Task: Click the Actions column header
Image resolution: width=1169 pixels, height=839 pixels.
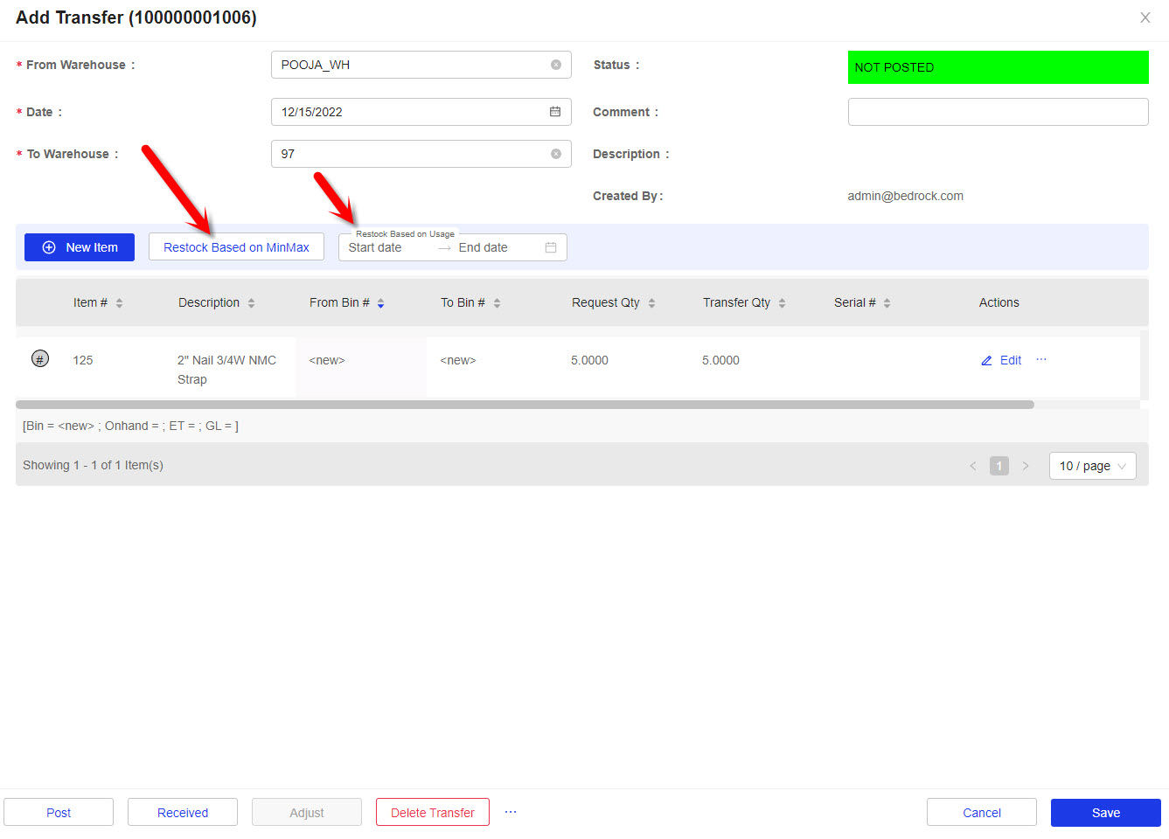Action: pyautogui.click(x=999, y=302)
